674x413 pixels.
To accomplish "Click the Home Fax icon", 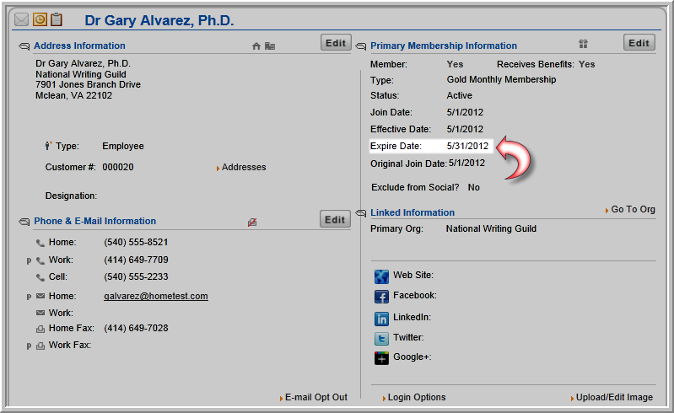I will (x=40, y=329).
